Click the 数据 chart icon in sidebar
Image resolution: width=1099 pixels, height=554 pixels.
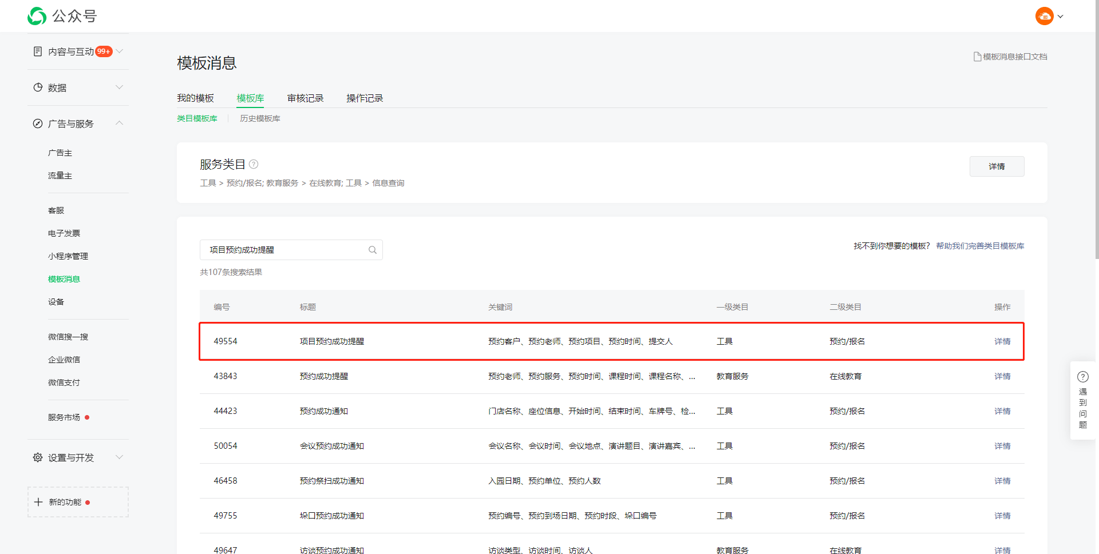[38, 87]
